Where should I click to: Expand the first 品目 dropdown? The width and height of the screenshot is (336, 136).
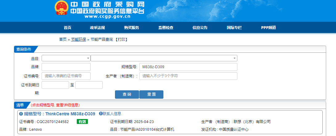pos(66,58)
